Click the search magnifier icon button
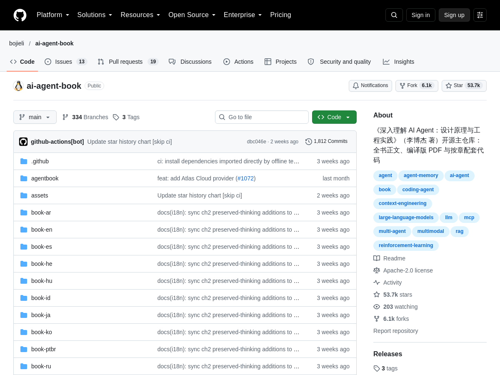This screenshot has width=500, height=375. [x=394, y=15]
